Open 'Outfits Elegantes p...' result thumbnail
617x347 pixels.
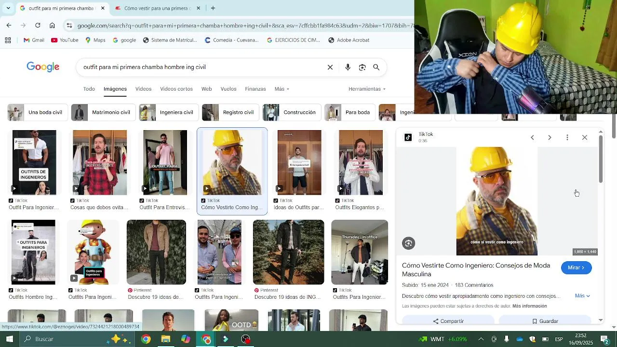pos(361,162)
